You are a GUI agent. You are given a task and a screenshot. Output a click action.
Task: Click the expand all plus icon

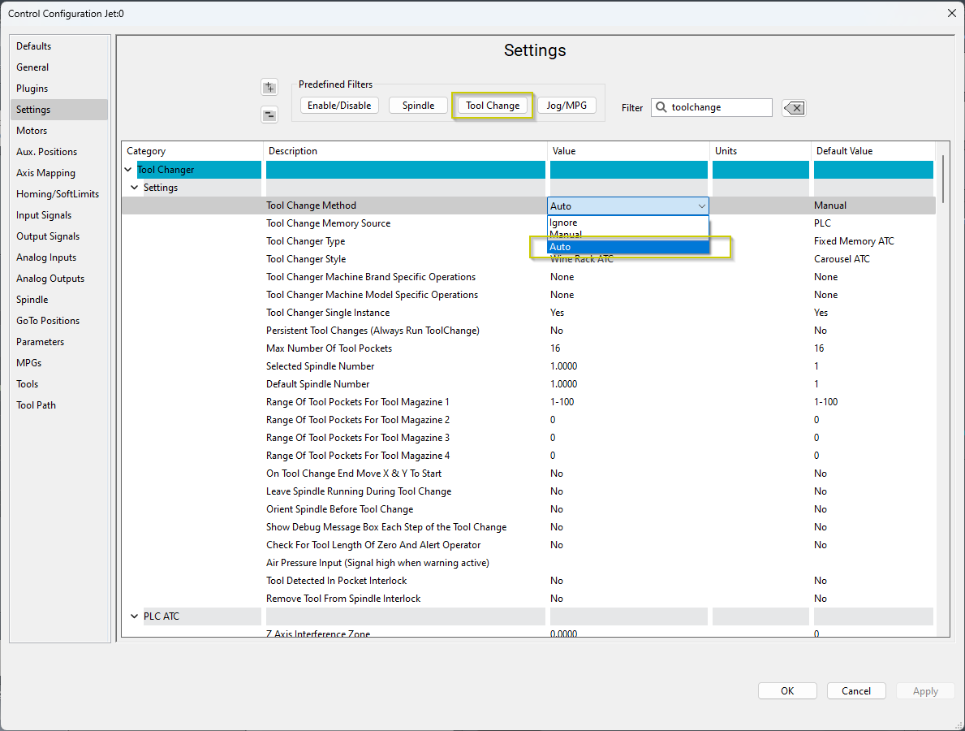(269, 88)
